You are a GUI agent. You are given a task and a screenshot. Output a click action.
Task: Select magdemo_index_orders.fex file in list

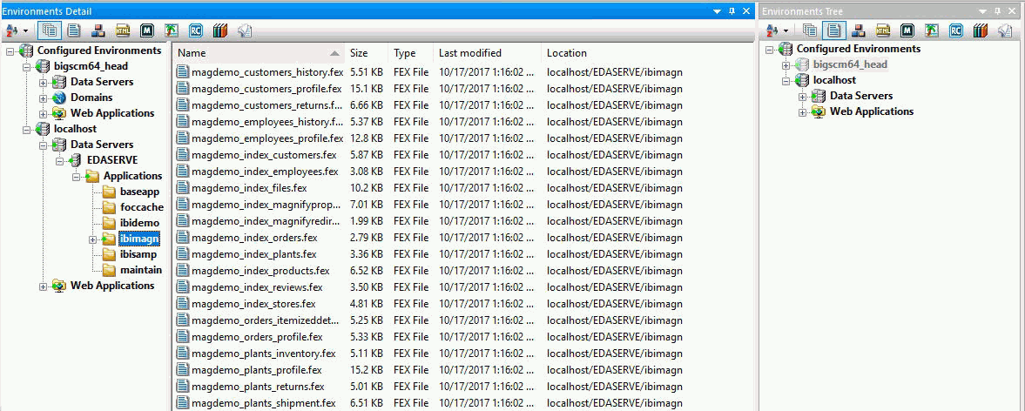(x=254, y=238)
